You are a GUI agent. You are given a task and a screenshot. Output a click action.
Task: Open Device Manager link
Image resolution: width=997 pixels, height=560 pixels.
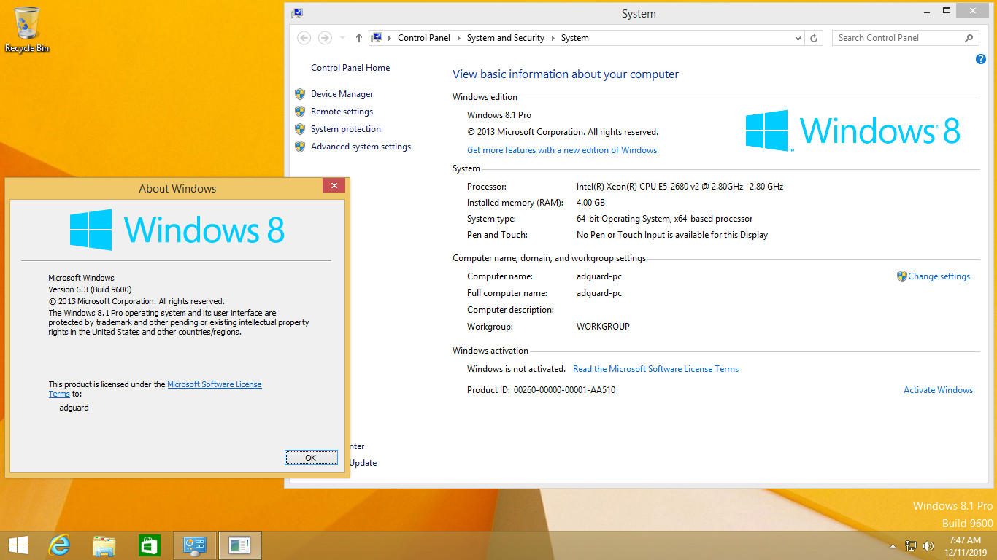(342, 94)
